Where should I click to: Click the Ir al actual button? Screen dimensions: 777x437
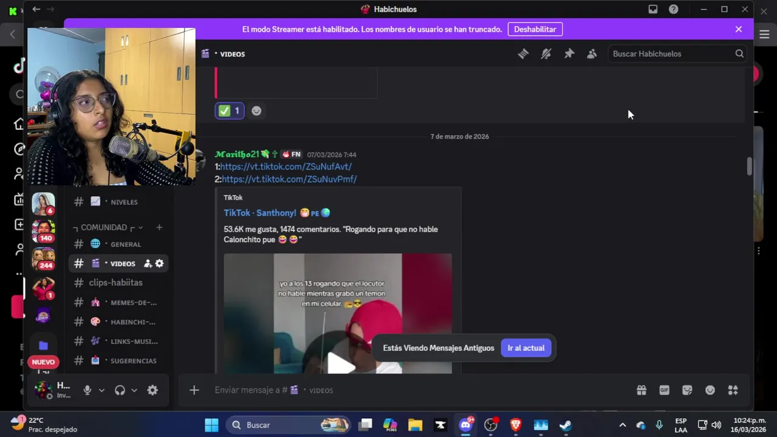click(x=526, y=348)
